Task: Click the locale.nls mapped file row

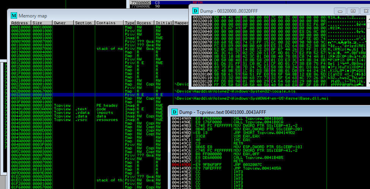Action: click(228, 91)
